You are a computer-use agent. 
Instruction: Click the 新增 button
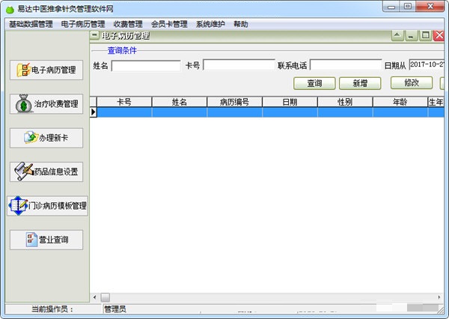coord(360,83)
